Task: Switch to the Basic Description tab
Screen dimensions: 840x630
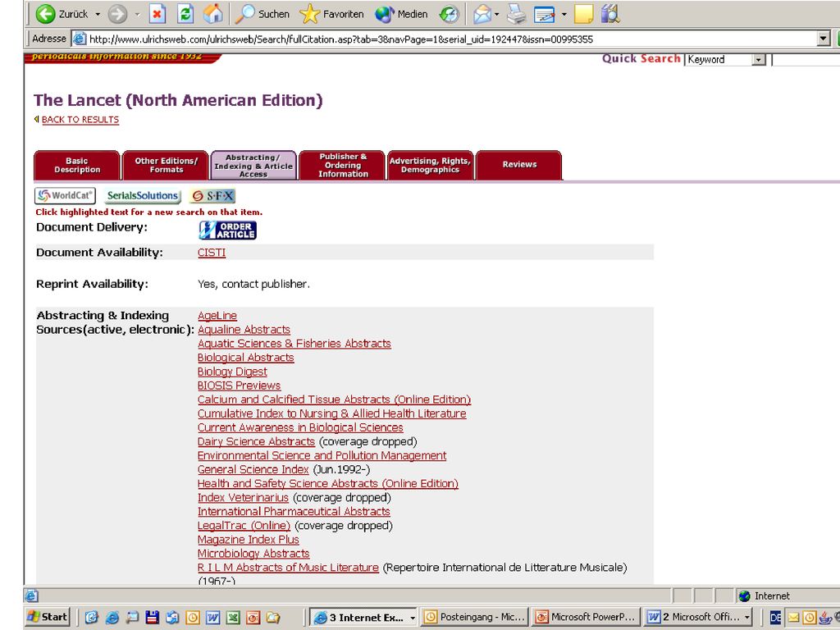Action: click(77, 165)
